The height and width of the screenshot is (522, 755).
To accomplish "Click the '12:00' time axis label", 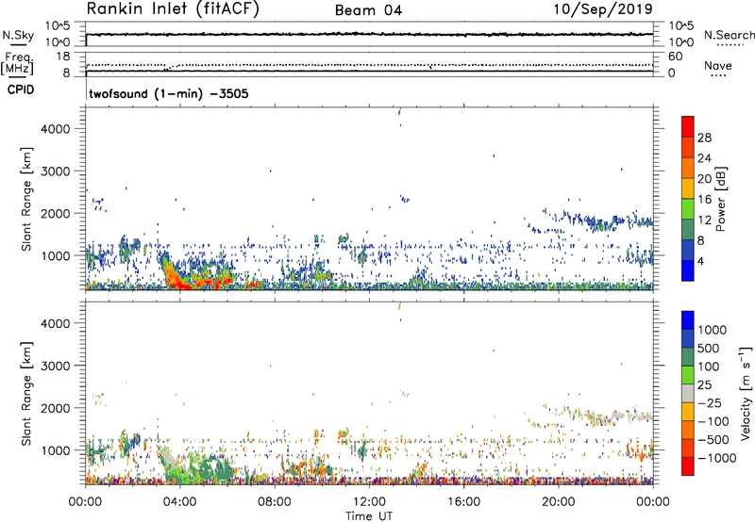I will pos(369,502).
